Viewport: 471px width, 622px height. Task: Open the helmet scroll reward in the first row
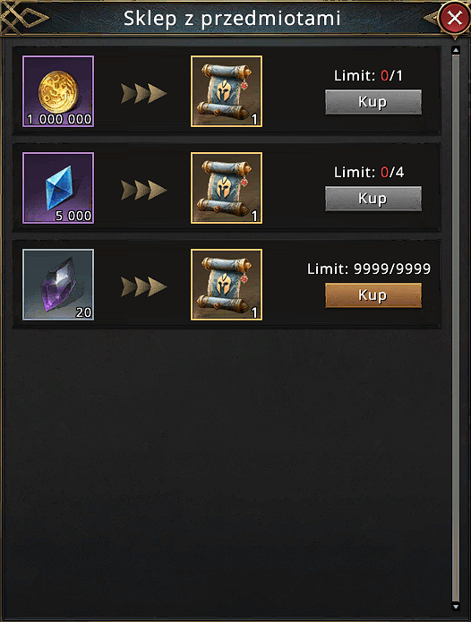coord(227,91)
